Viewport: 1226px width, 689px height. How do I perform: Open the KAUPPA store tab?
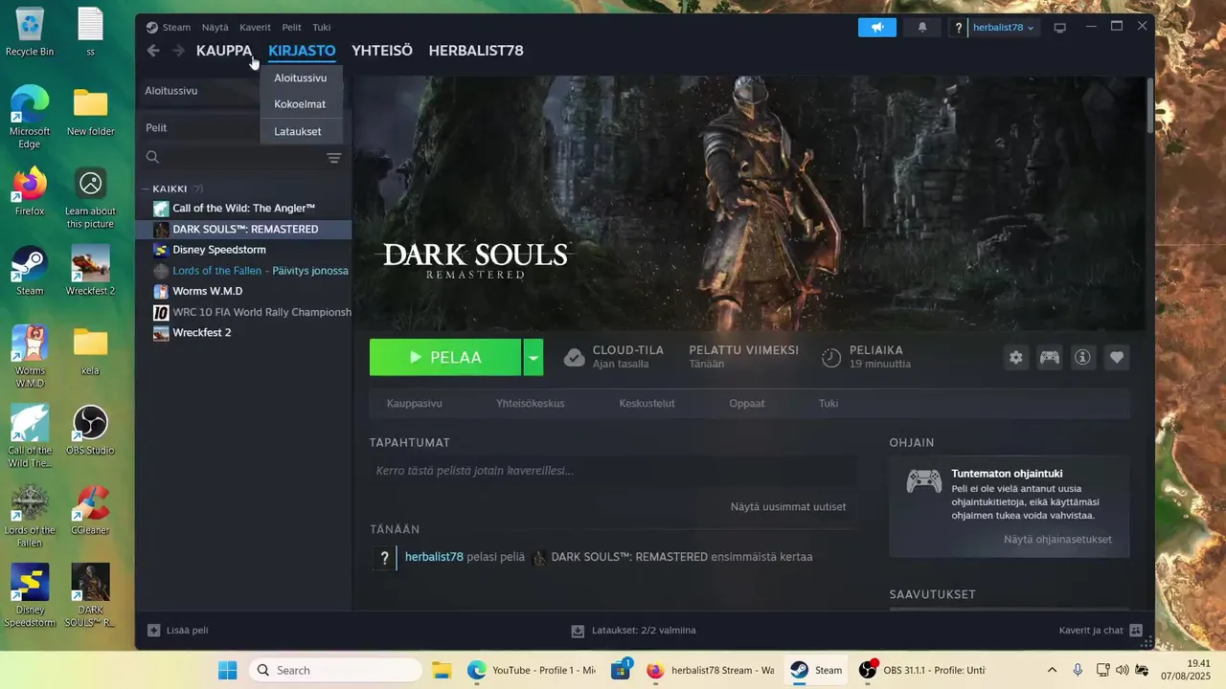pos(224,51)
